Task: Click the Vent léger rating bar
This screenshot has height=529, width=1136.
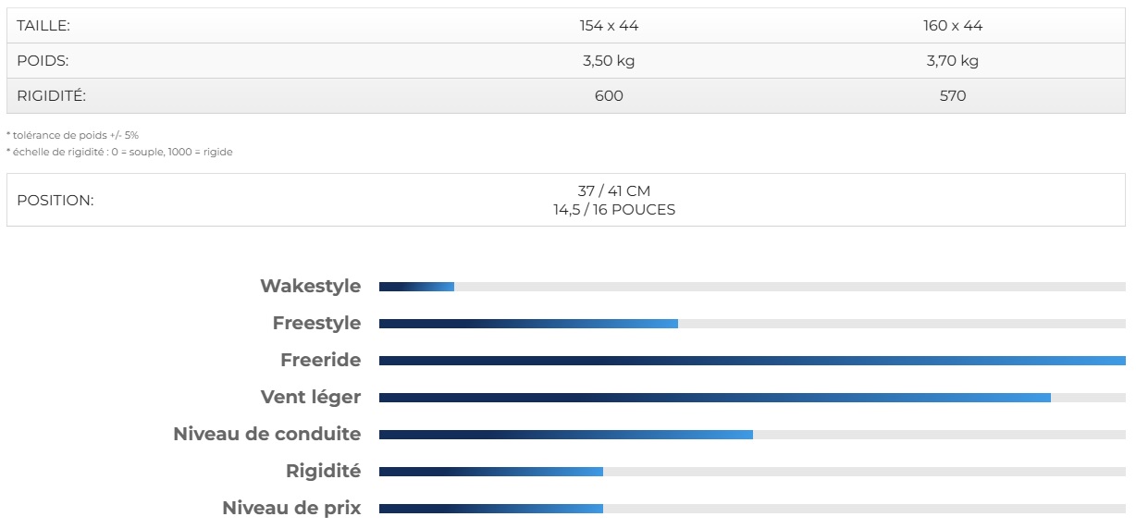Action: coord(751,398)
